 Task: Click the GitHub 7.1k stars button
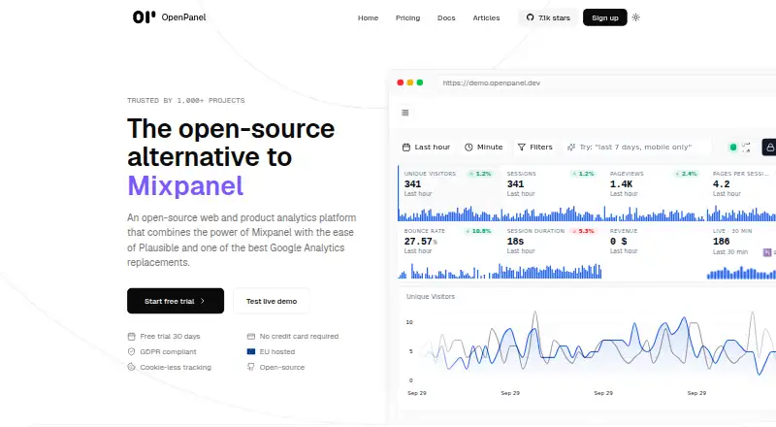click(548, 17)
